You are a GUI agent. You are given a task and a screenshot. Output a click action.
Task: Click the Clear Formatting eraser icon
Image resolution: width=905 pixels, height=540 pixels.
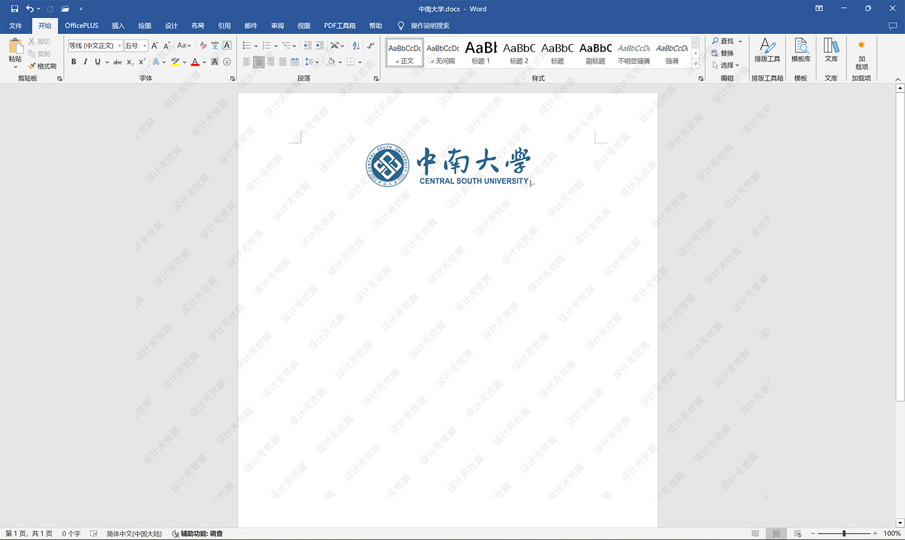pos(203,46)
